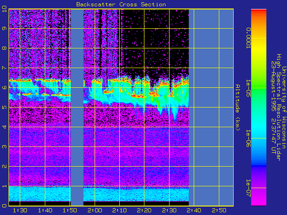Click altitude label 9 on the axis
Viewport: 287px width, 215px height.
4,28
